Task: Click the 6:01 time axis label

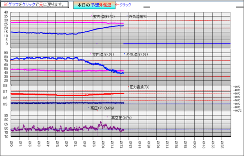Action: tap(67, 143)
